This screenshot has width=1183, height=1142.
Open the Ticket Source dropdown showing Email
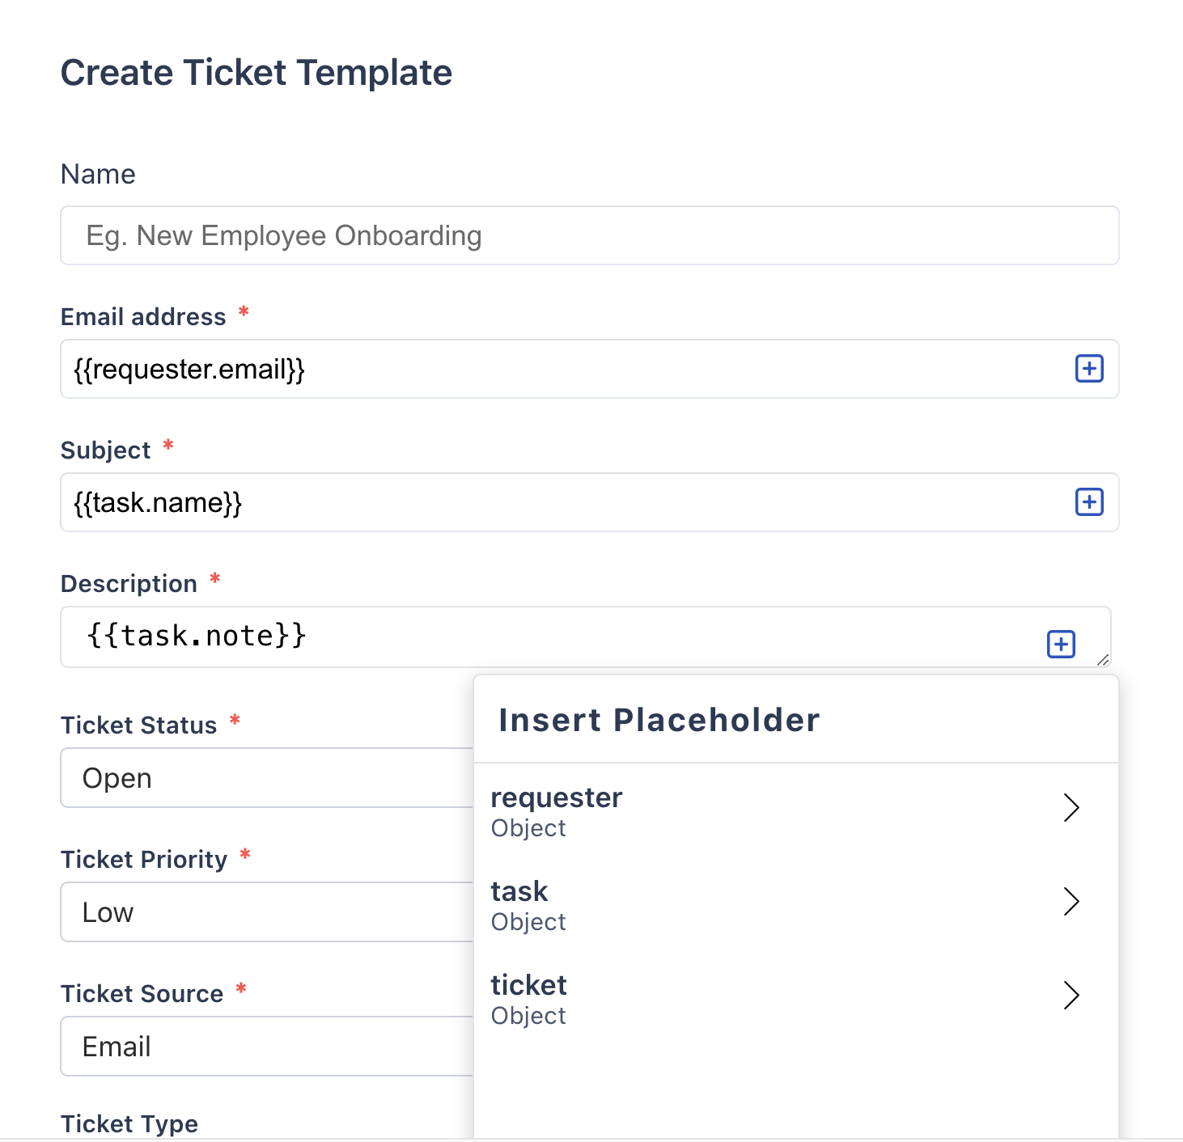[267, 1047]
